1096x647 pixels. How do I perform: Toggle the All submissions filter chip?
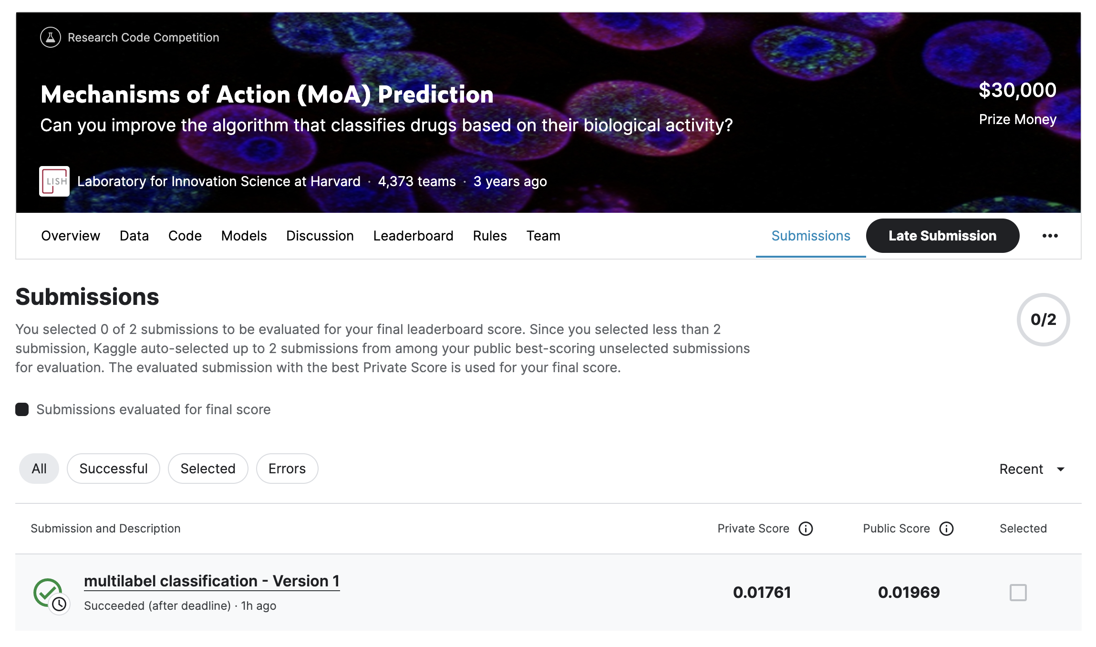[39, 469]
